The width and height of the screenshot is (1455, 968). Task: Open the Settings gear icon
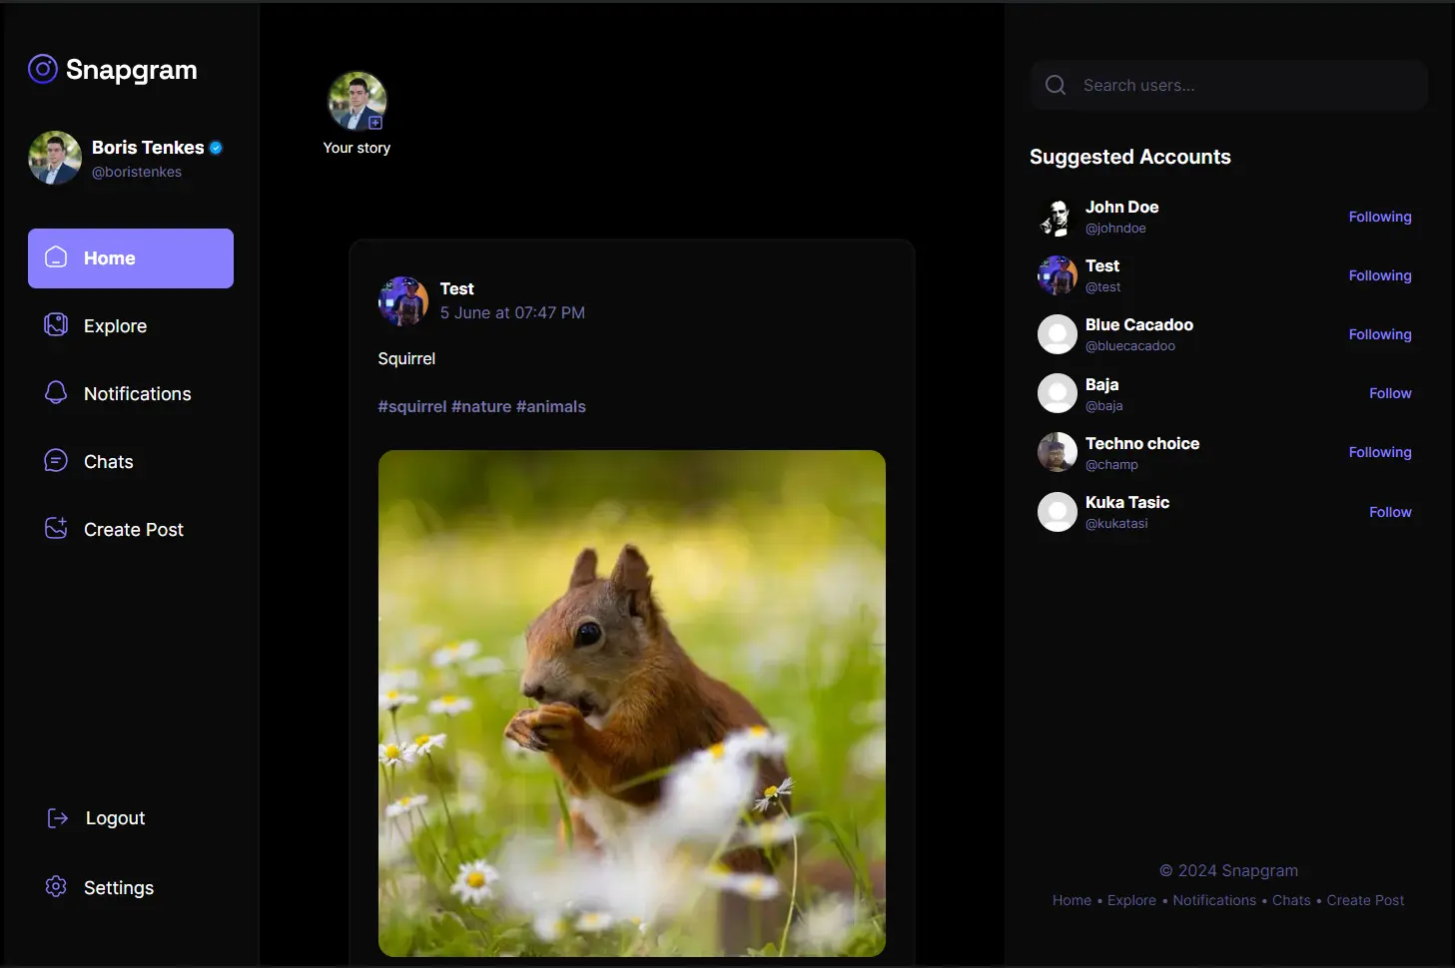[x=56, y=886]
